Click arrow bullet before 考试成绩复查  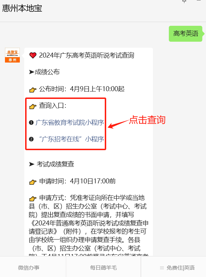tap(32, 164)
